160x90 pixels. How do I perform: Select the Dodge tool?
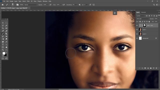pyautogui.click(x=3, y=42)
